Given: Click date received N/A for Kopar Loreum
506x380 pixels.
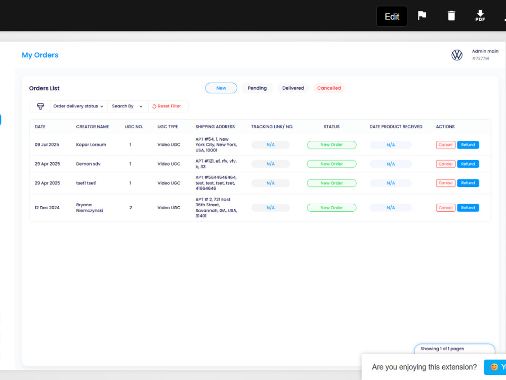Looking at the screenshot, I should 391,145.
